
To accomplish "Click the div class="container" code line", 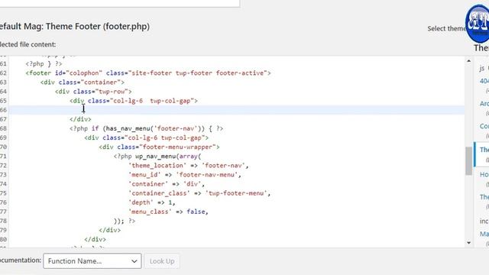I will coord(83,82).
